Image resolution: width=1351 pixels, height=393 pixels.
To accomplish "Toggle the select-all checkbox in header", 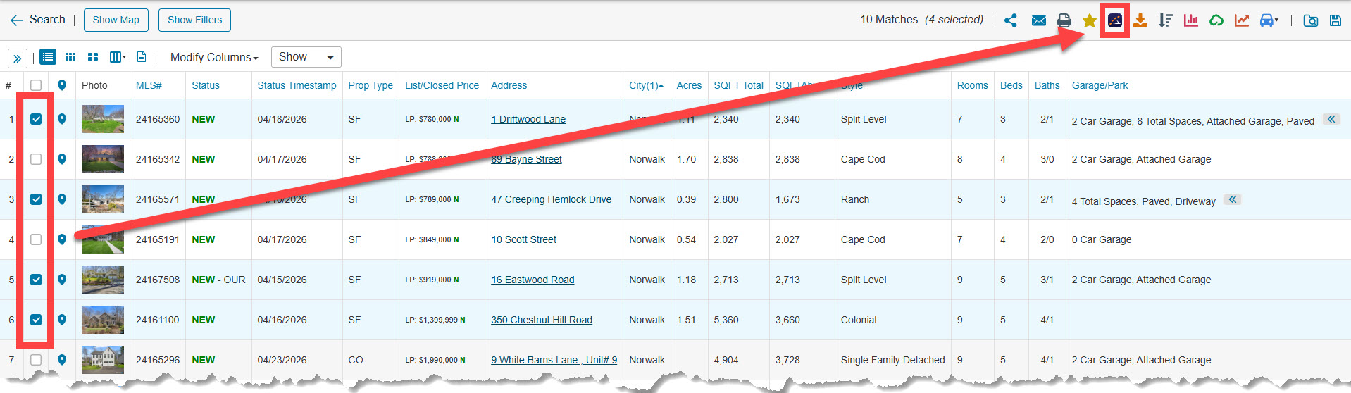I will [x=36, y=85].
